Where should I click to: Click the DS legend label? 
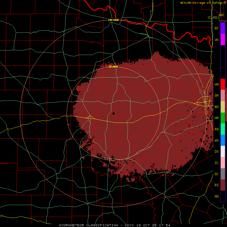coord(216,152)
